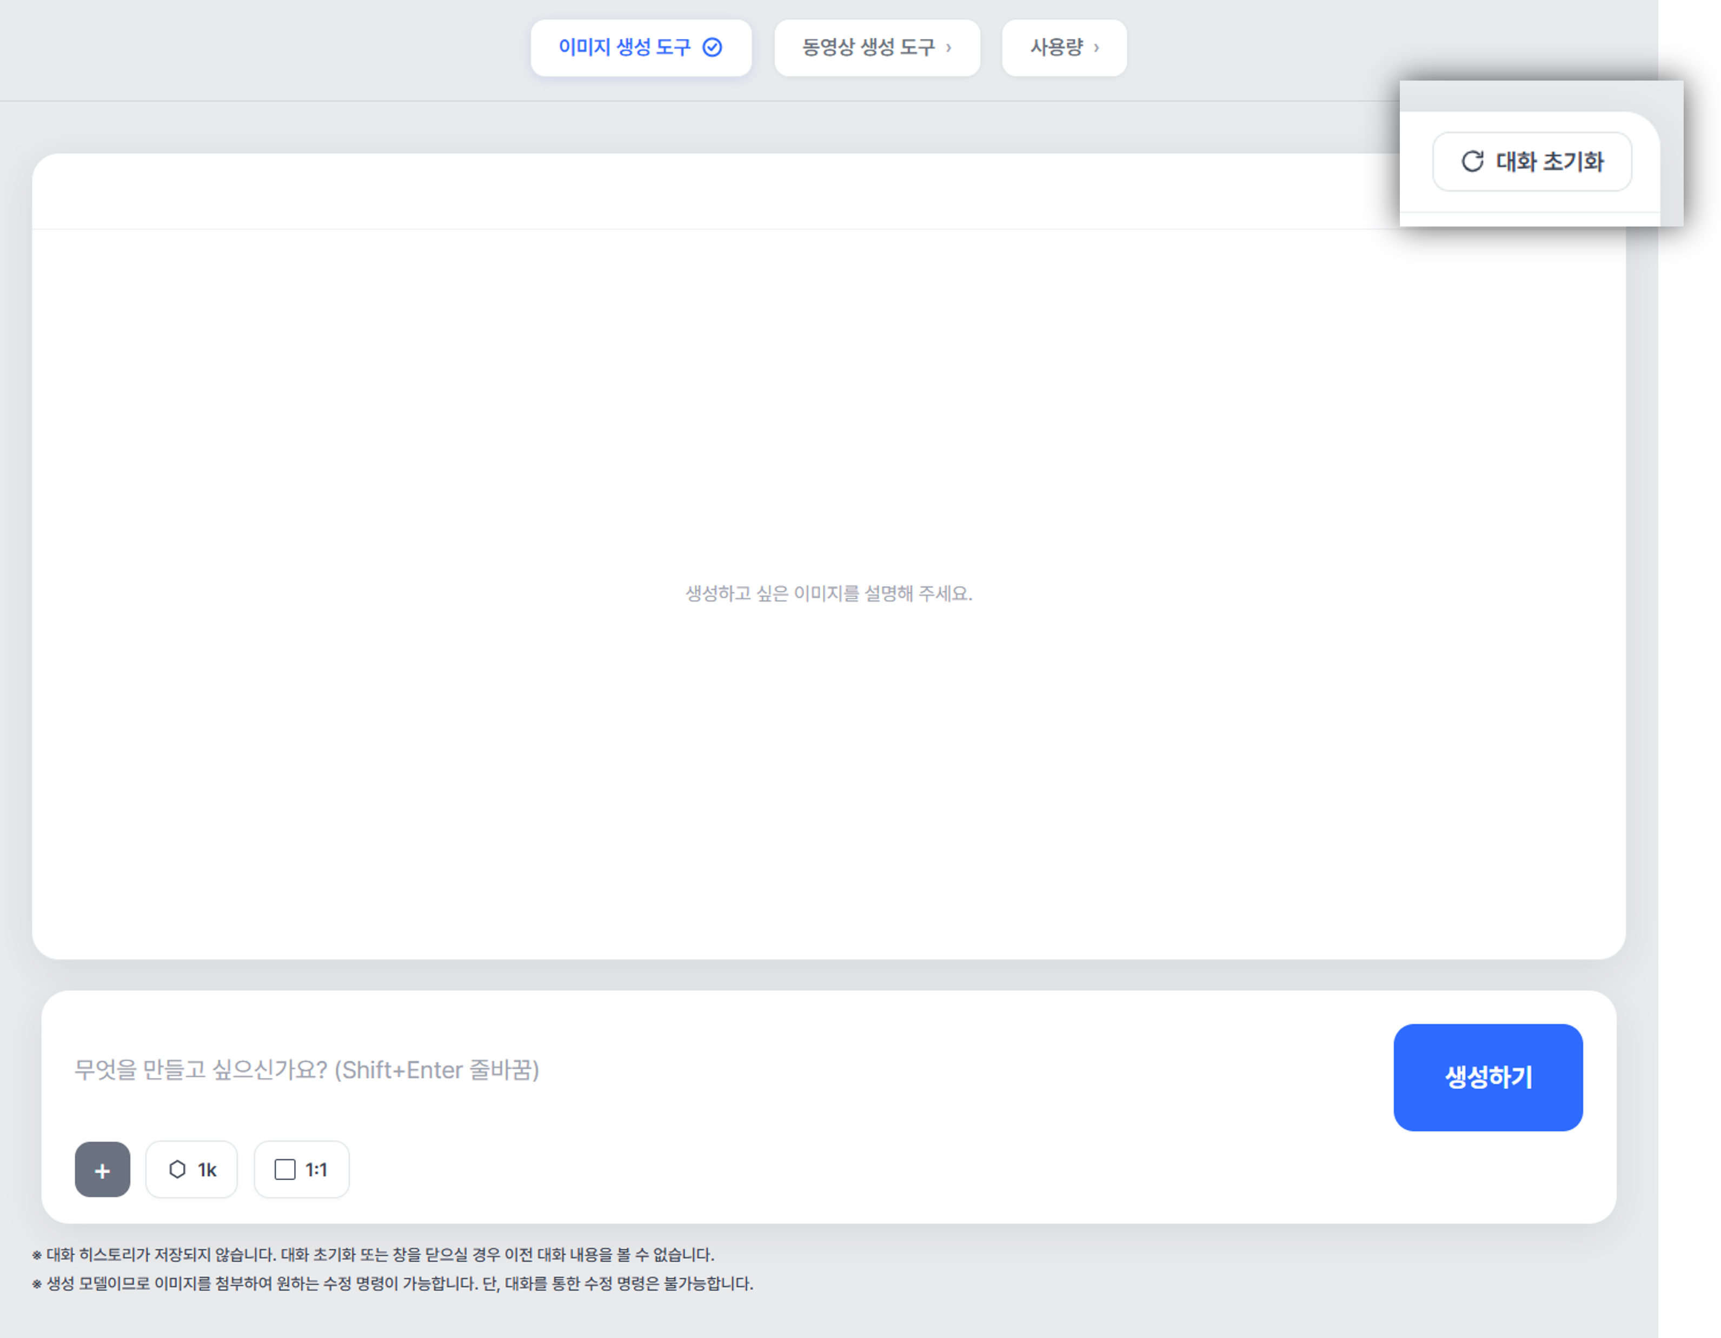
Task: Select the 이미지 생성 도구 tab
Action: pyautogui.click(x=641, y=48)
